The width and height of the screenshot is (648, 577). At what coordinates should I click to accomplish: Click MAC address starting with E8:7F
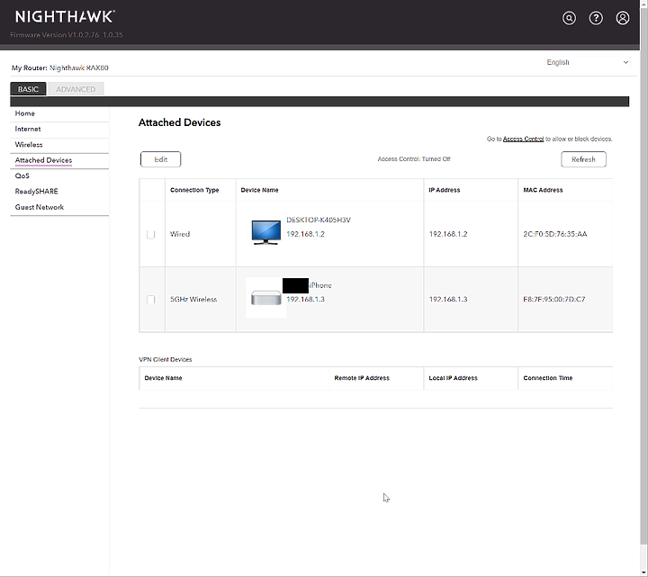(554, 299)
